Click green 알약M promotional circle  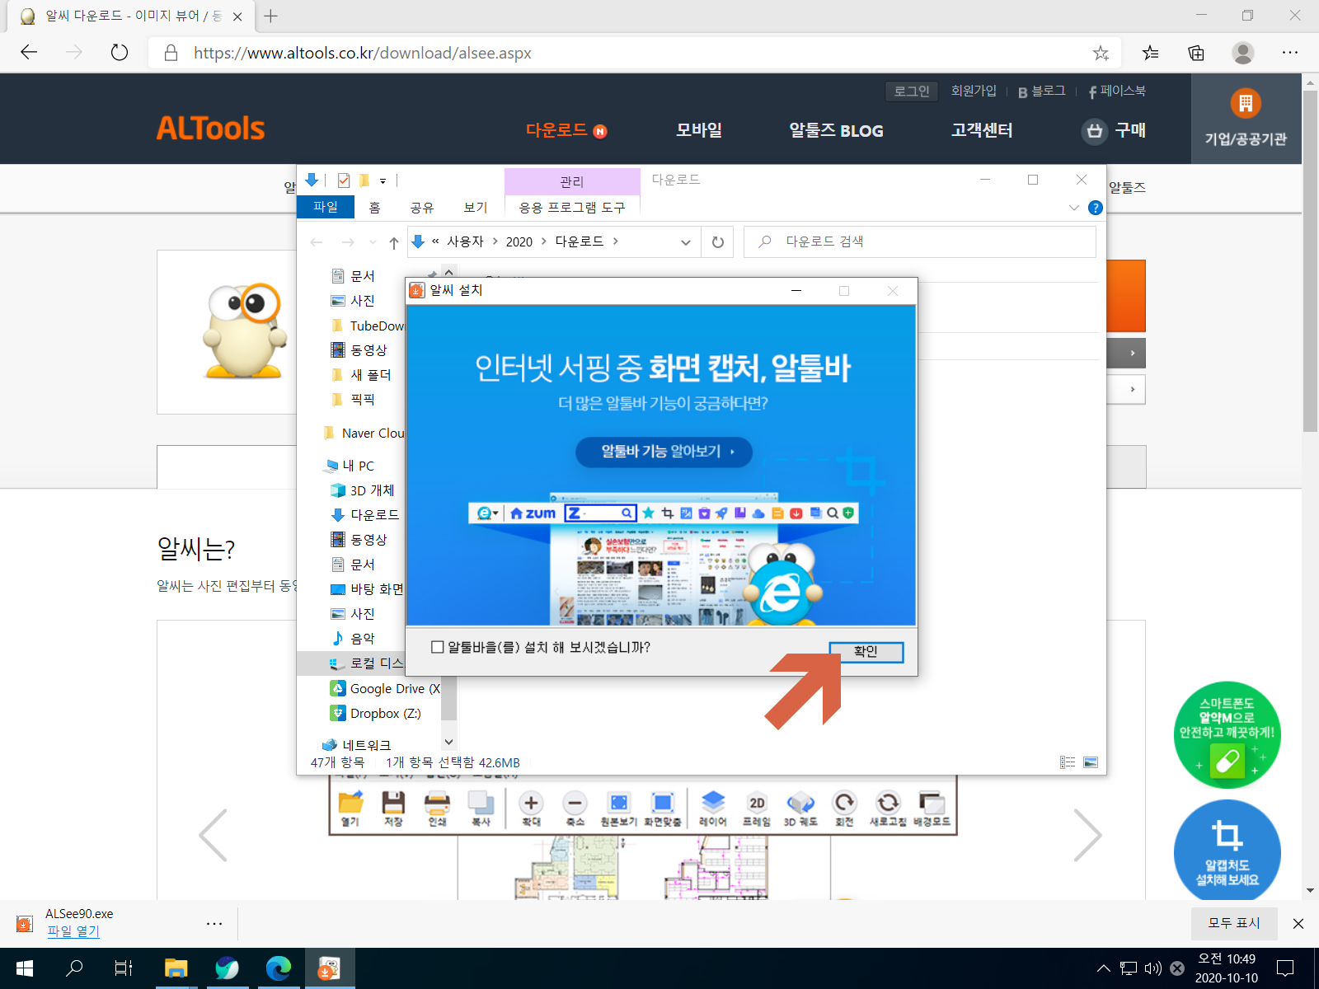[x=1227, y=735]
